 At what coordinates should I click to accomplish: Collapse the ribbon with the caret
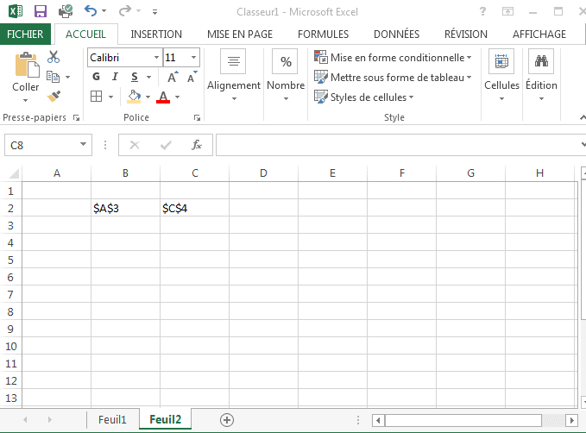pos(583,117)
